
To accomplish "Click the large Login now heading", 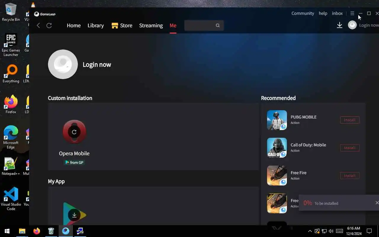I will pyautogui.click(x=97, y=65).
